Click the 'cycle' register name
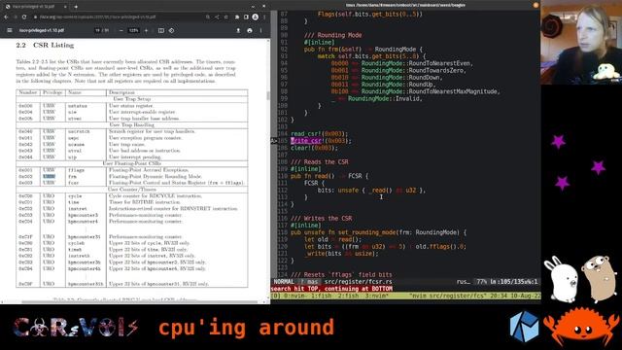 coord(75,196)
